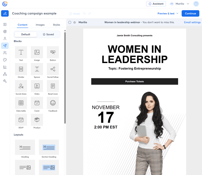Click the Continue button
The image size is (202, 175).
(191, 13)
